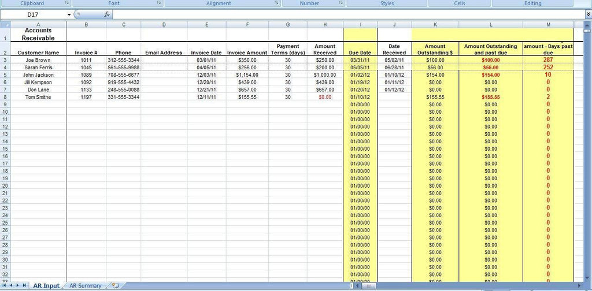Open the Alignment dialog launcher
The width and height of the screenshot is (592, 291).
pyautogui.click(x=277, y=3)
